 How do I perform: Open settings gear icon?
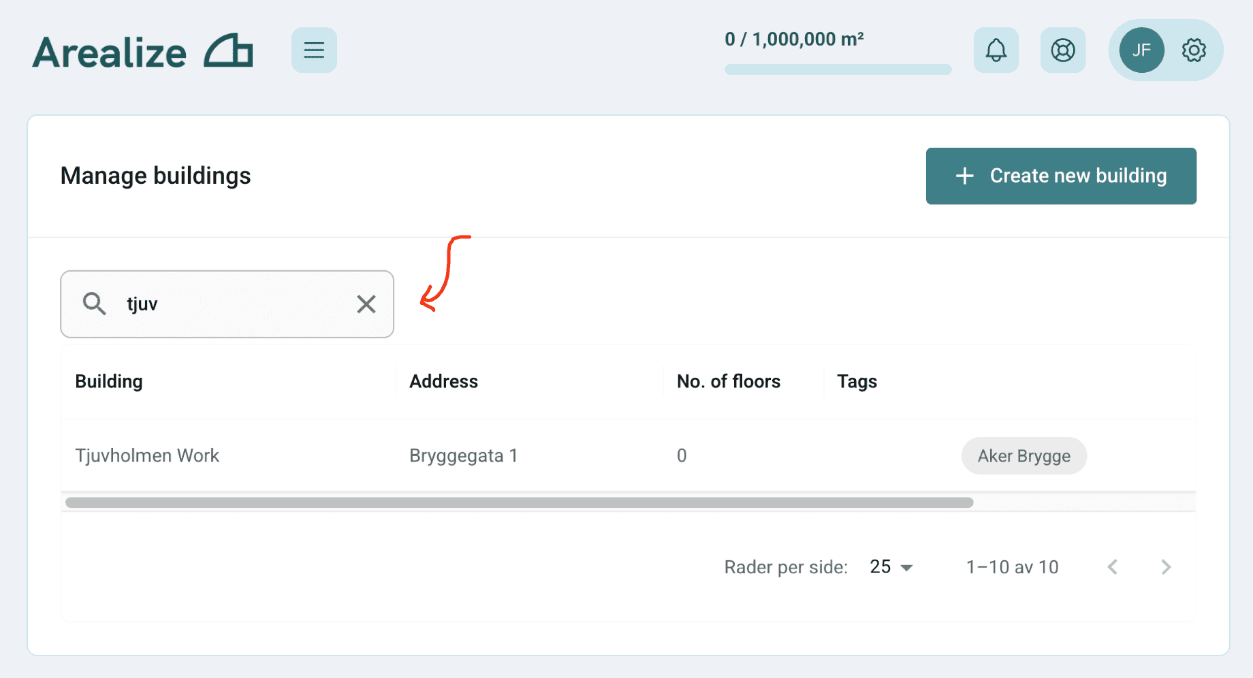[x=1193, y=50]
